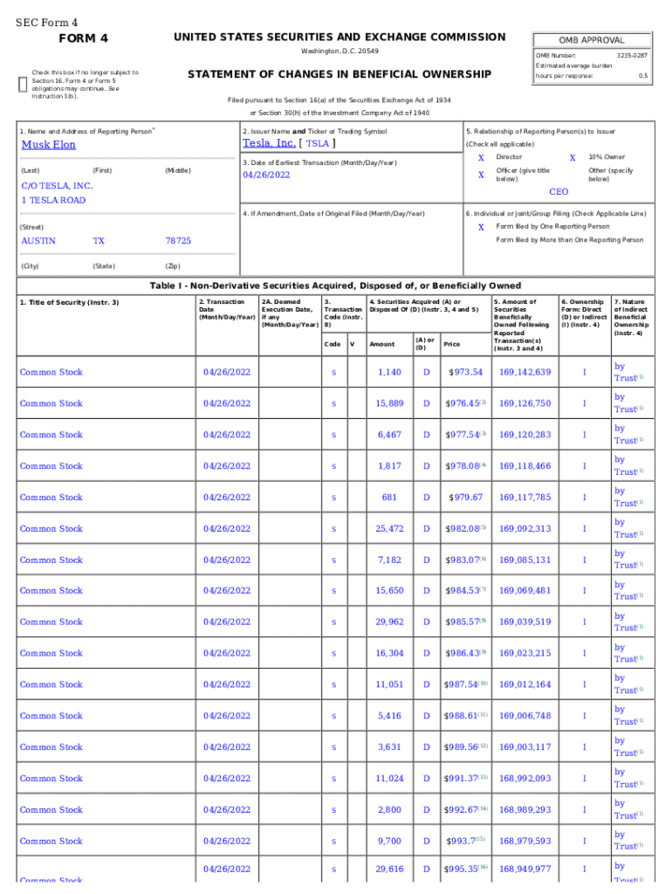The width and height of the screenshot is (672, 894).
Task: Click the OMB Number 3235-0287 value
Action: coord(632,55)
